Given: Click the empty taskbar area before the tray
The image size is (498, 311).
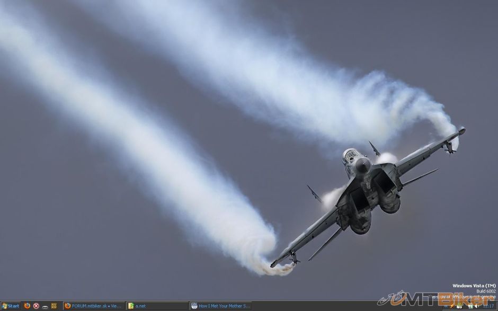Looking at the screenshot, I should coord(344,306).
